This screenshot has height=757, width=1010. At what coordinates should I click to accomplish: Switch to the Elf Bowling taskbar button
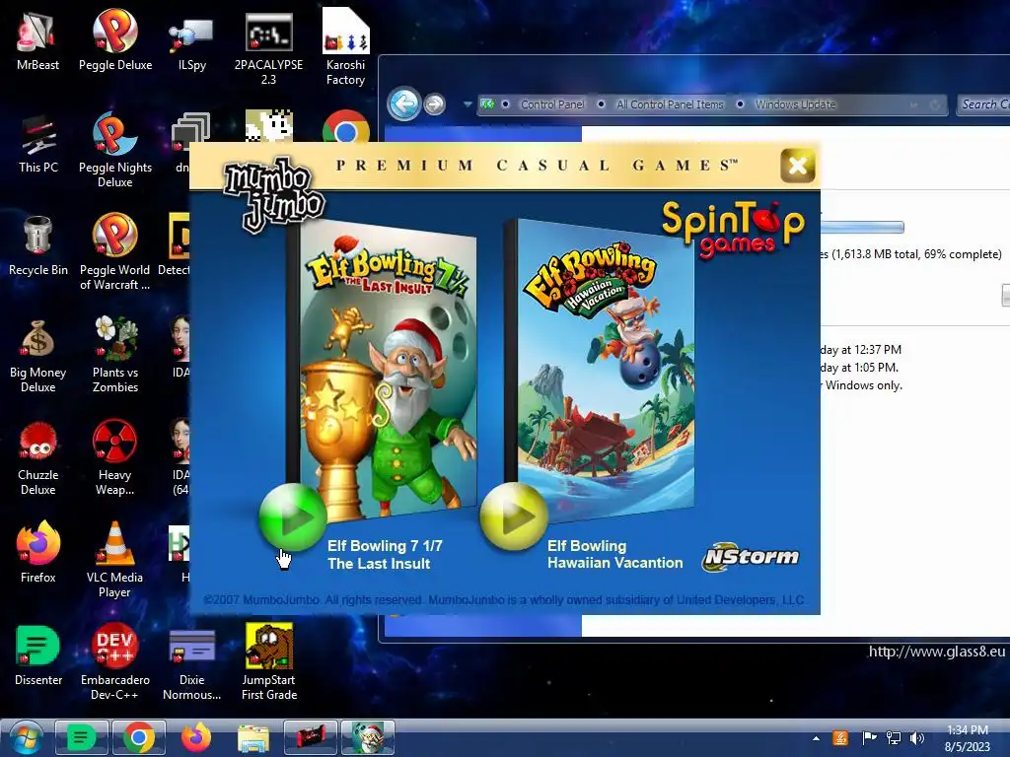coord(367,737)
